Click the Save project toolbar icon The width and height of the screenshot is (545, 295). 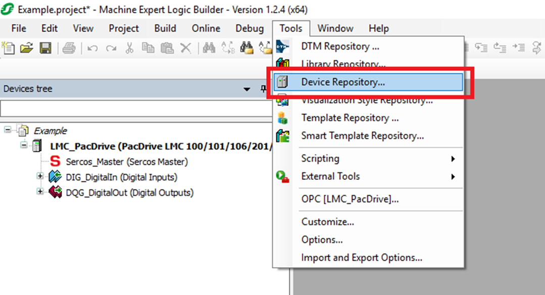coord(45,48)
